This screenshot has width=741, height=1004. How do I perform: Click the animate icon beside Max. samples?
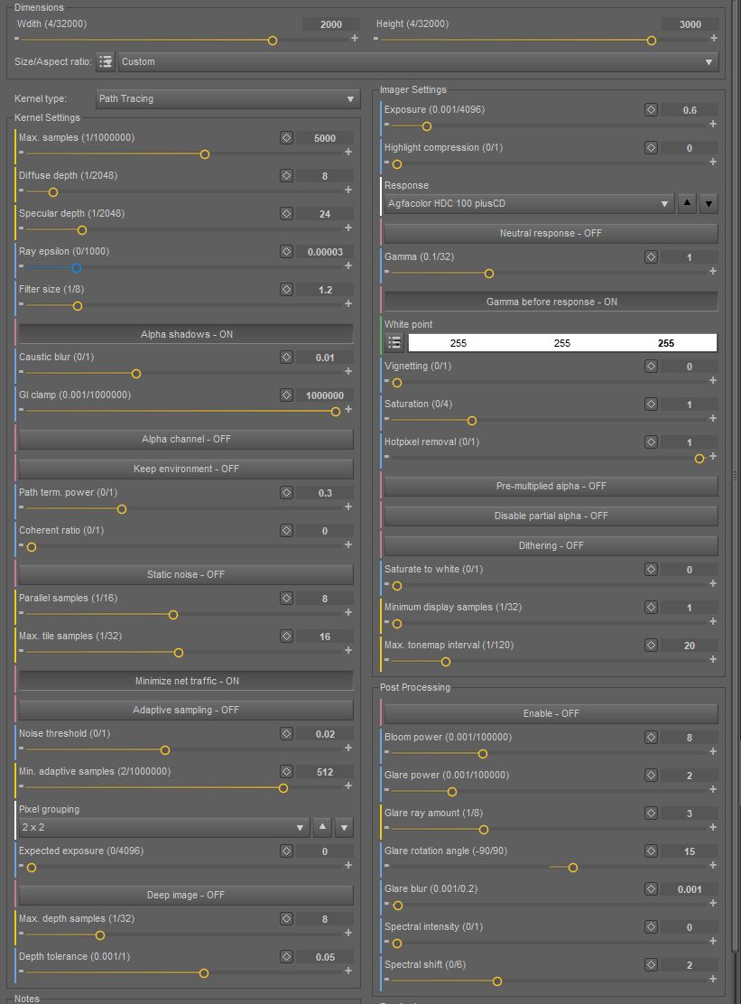tap(286, 138)
